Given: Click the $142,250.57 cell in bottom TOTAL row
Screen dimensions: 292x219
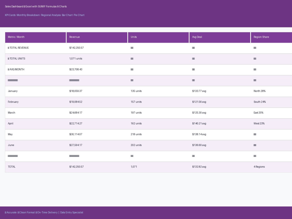Looking at the screenshot, I should [x=97, y=167].
